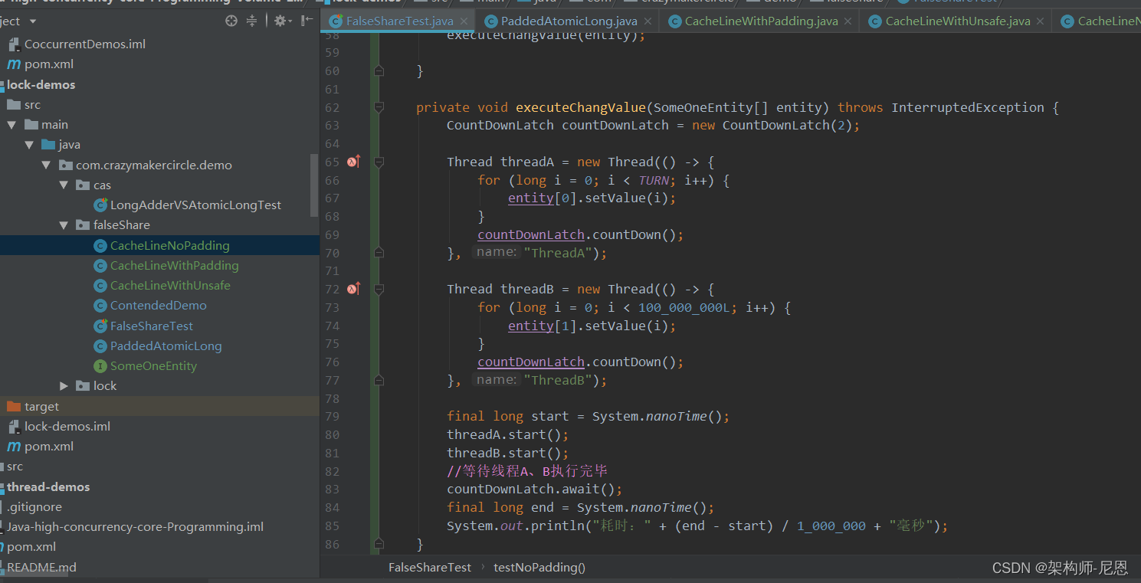1141x583 pixels.
Task: Click the TURN constant on line 66
Action: (x=654, y=180)
